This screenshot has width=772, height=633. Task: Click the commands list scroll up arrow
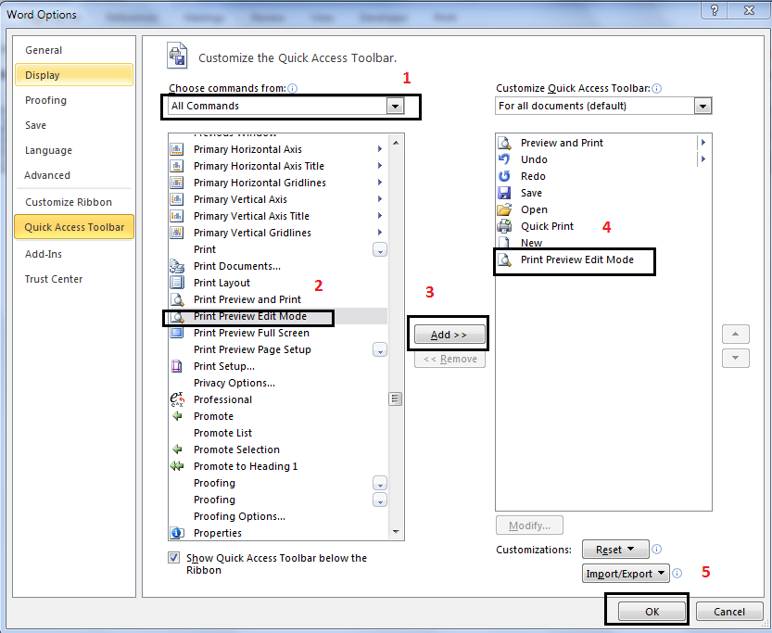click(396, 143)
